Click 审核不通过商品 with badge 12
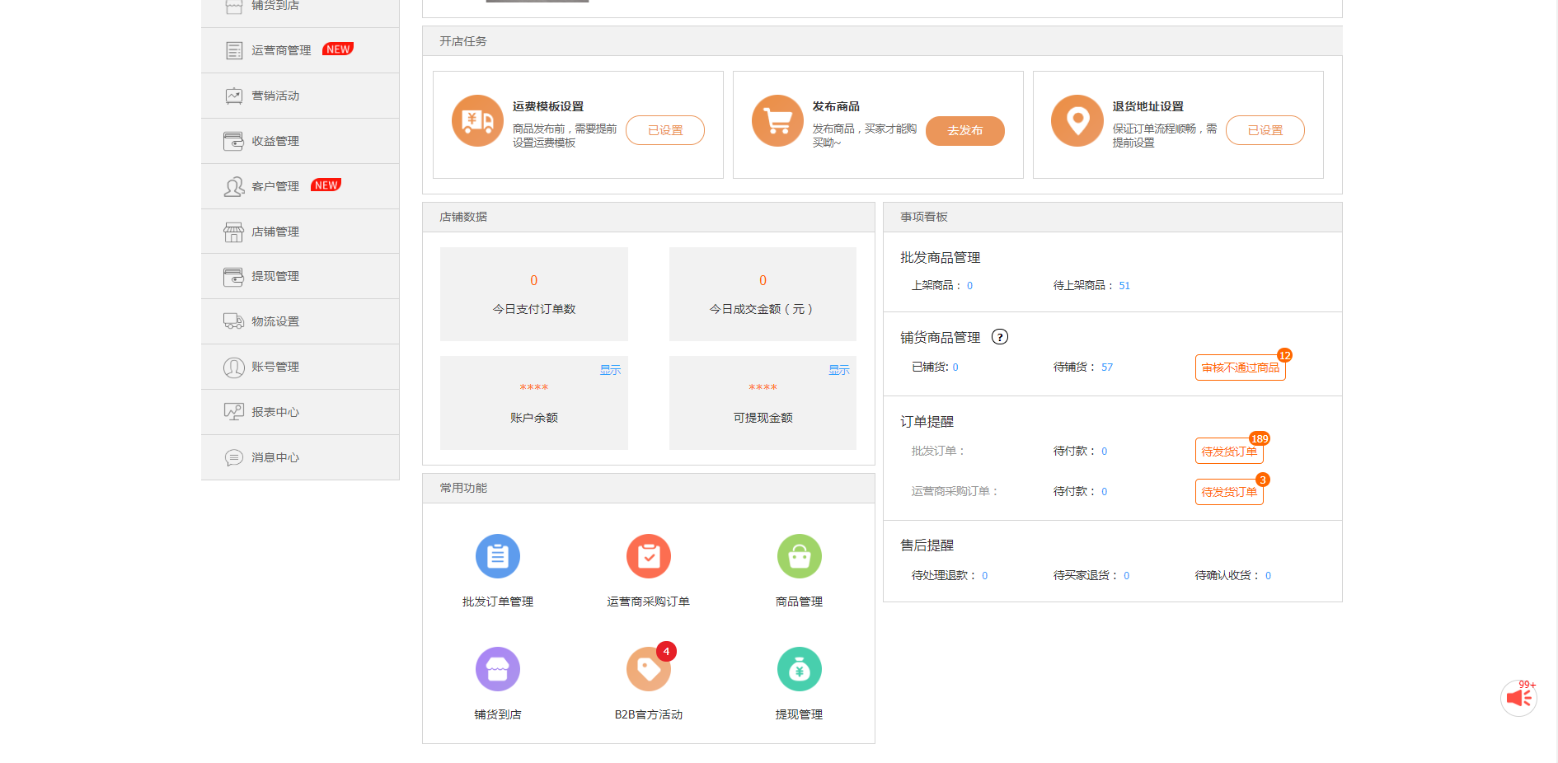 pyautogui.click(x=1240, y=367)
